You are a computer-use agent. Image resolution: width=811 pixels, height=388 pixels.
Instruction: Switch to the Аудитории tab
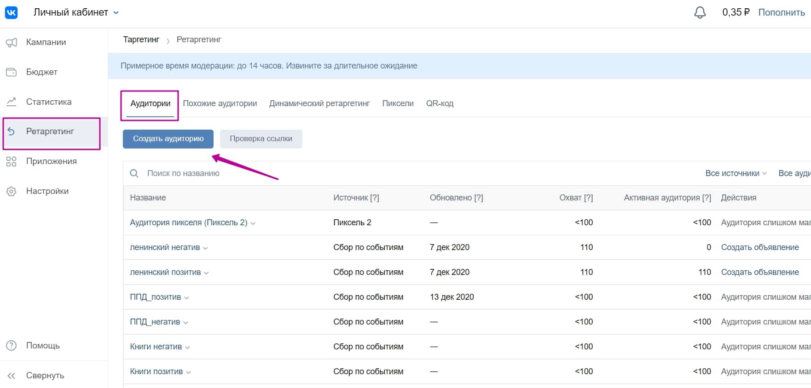point(150,104)
